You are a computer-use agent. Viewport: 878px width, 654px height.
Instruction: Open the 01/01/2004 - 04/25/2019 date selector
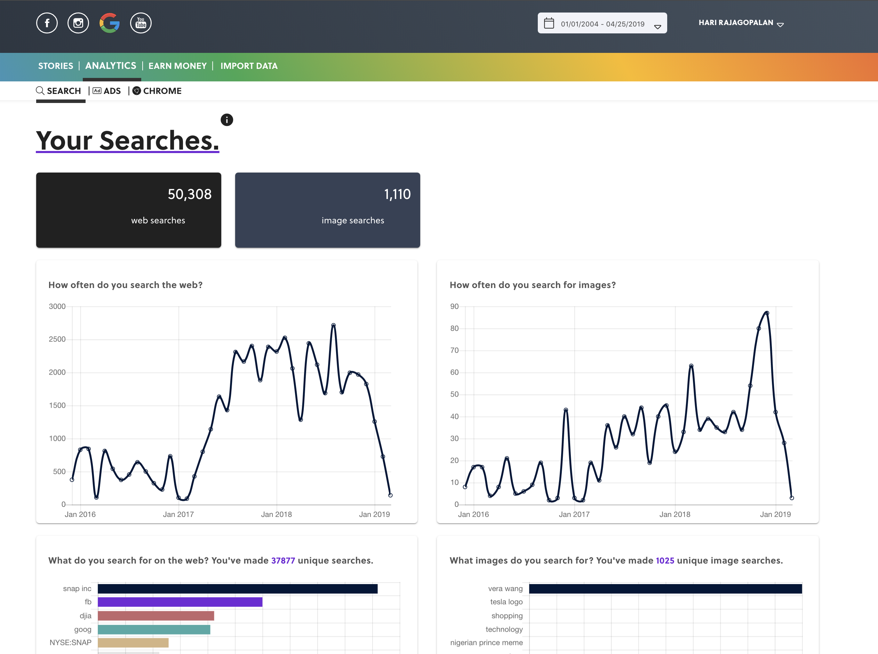coord(602,24)
